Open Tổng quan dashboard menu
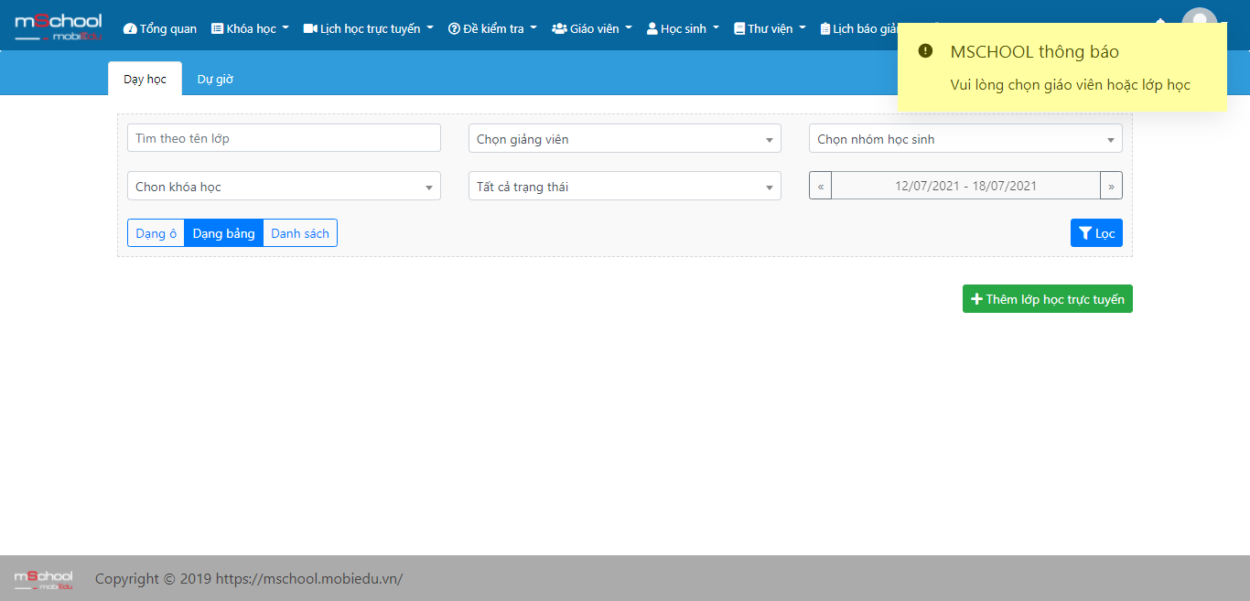The height and width of the screenshot is (601, 1250). (160, 28)
